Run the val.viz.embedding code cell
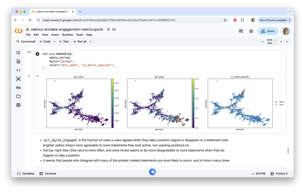 pos(37,54)
